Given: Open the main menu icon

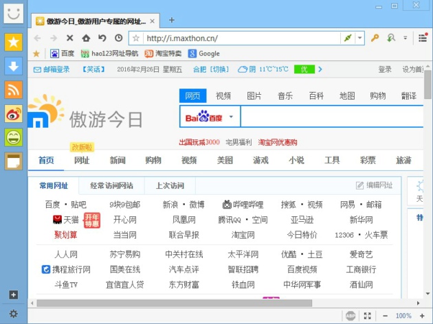Looking at the screenshot, I should (x=423, y=38).
